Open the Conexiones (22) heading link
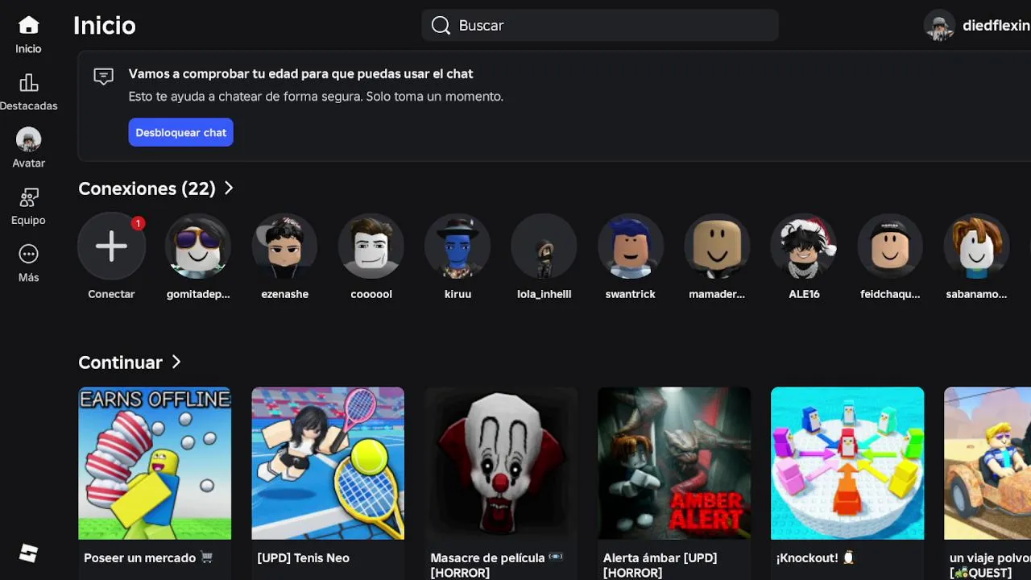 pyautogui.click(x=147, y=188)
